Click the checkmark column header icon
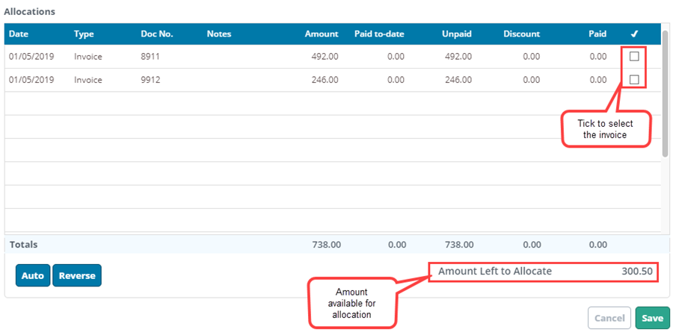Screen dimensions: 673x332 634,34
